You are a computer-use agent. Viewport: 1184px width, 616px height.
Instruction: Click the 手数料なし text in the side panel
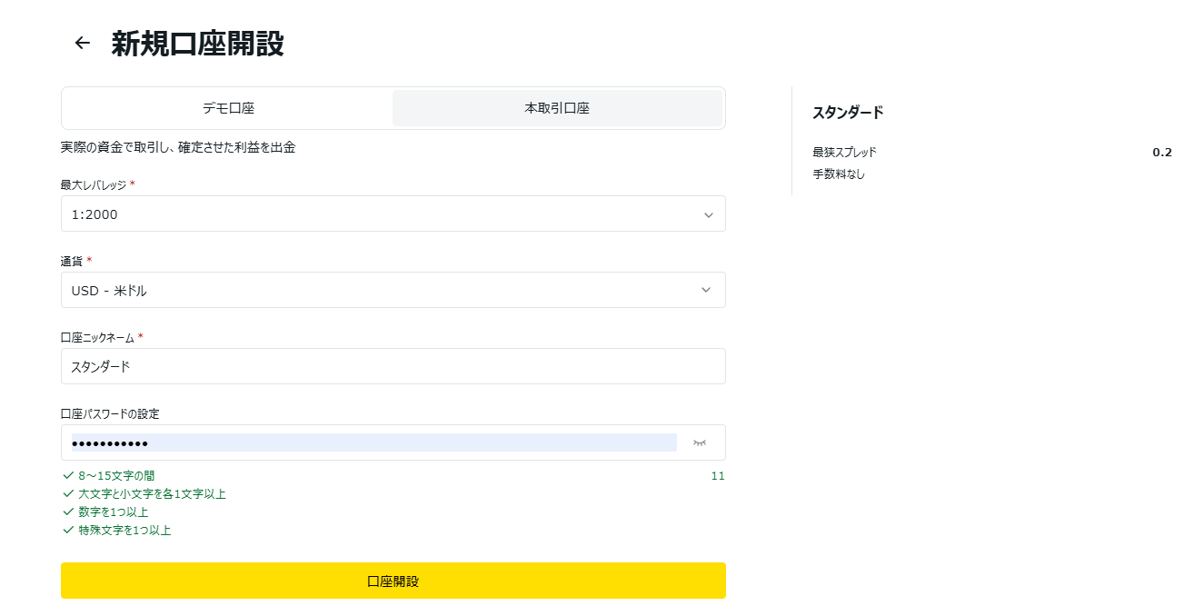click(839, 174)
